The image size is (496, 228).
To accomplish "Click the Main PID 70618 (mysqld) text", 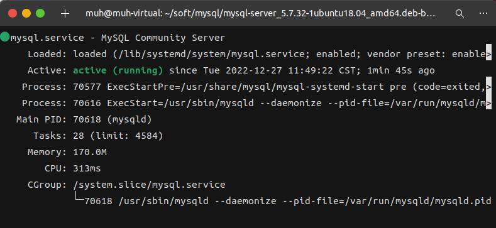I will pyautogui.click(x=113, y=120).
